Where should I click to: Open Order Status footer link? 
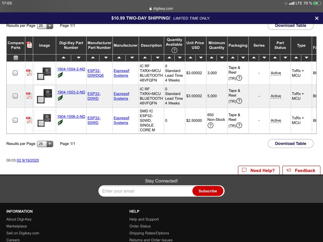[140, 226]
